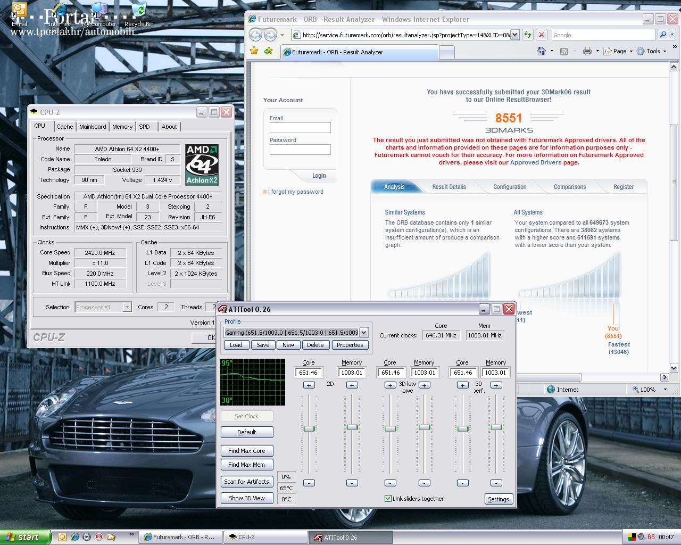This screenshot has height=545, width=681.
Task: Open the Print dropdown arrow
Action: [x=597, y=52]
